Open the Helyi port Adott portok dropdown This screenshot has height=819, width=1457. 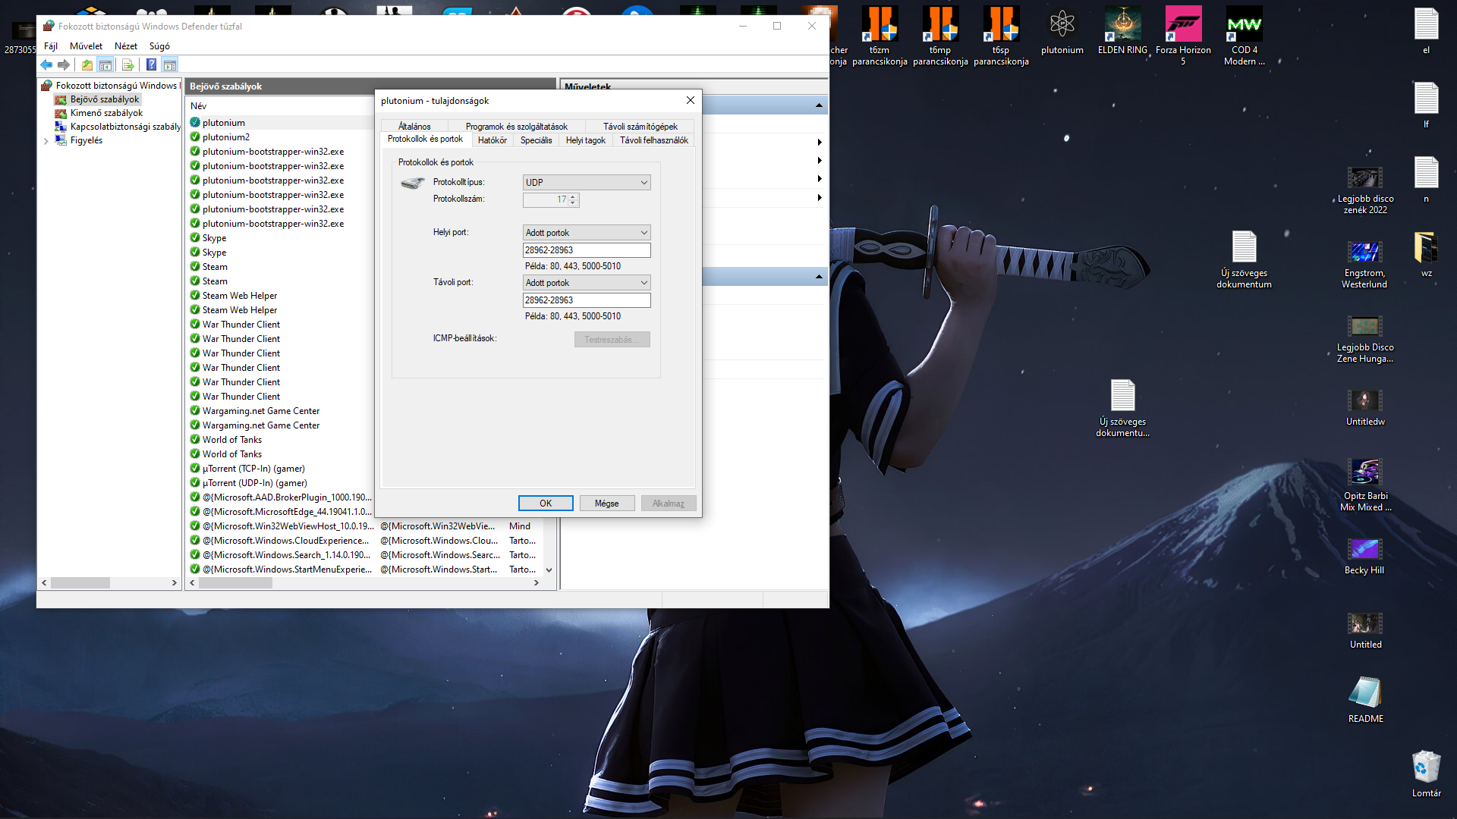click(x=587, y=233)
